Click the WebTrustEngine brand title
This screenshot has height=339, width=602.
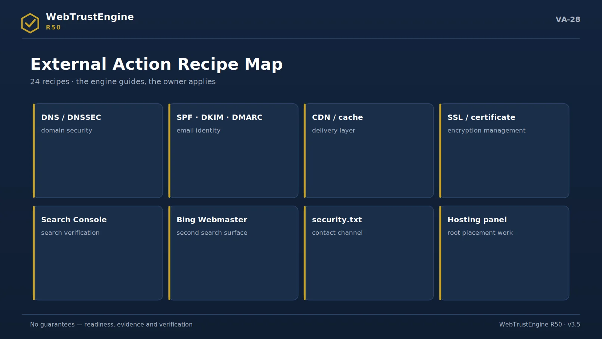pos(90,17)
